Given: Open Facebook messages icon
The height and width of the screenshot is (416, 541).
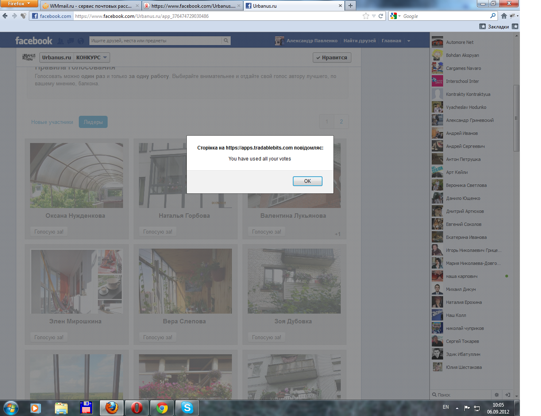Looking at the screenshot, I should pos(71,41).
